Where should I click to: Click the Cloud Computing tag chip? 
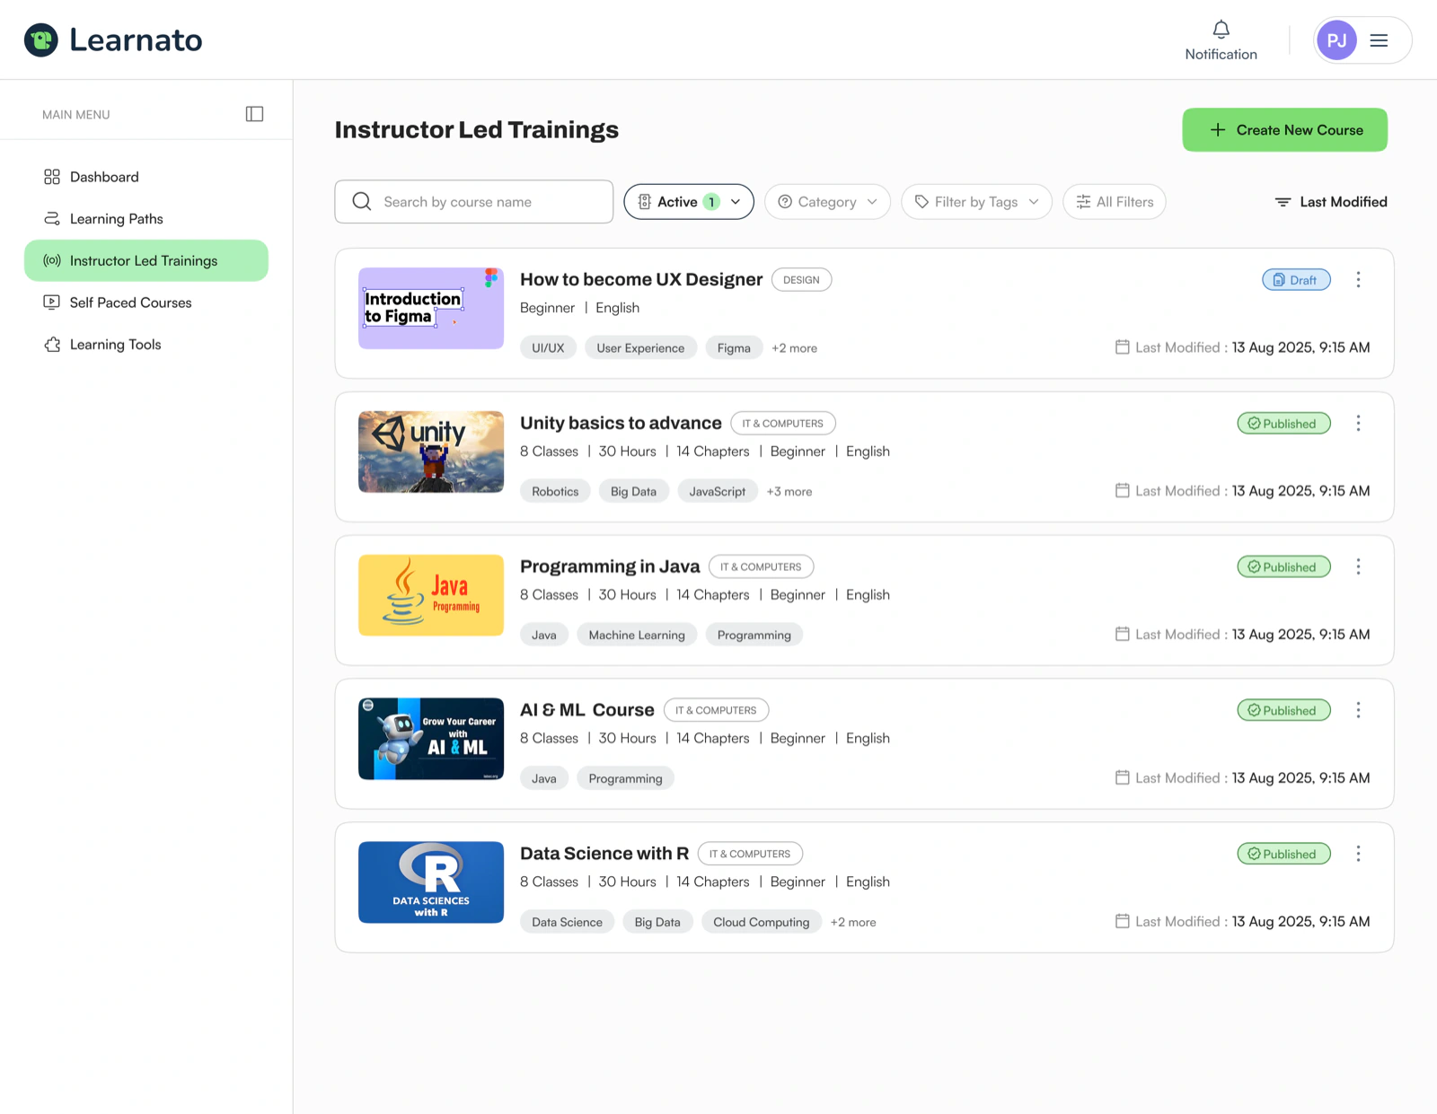[762, 923]
